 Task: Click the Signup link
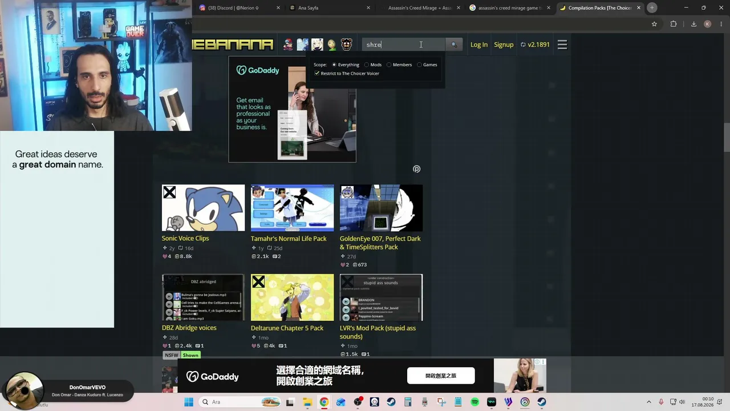[x=504, y=45]
